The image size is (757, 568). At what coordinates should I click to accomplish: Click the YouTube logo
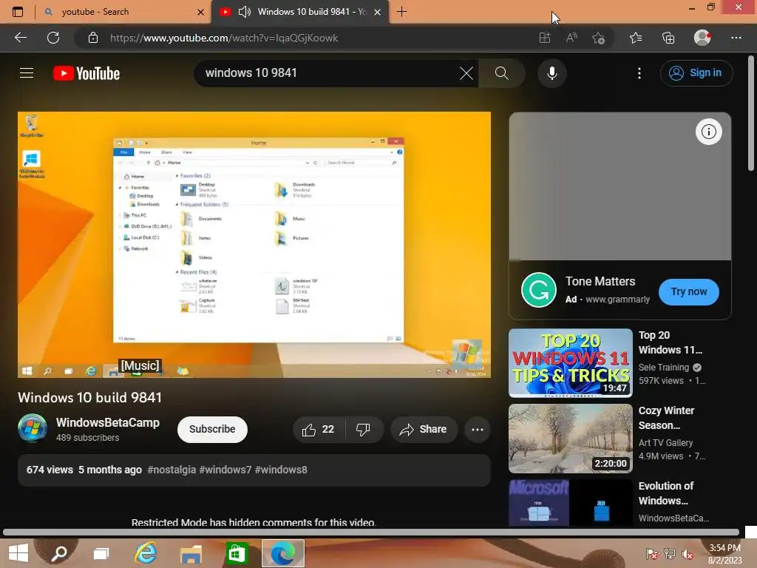click(x=86, y=73)
